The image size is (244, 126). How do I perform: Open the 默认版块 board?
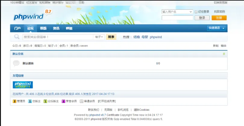coord(28,63)
